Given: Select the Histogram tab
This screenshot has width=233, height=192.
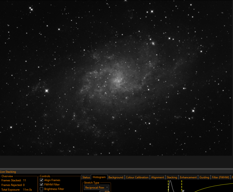Looking at the screenshot, I should 99,177.
